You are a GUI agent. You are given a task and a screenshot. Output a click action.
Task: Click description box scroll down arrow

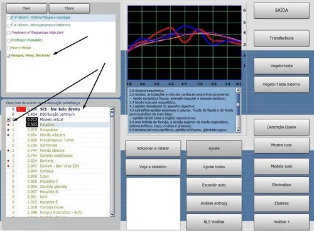tap(238, 131)
